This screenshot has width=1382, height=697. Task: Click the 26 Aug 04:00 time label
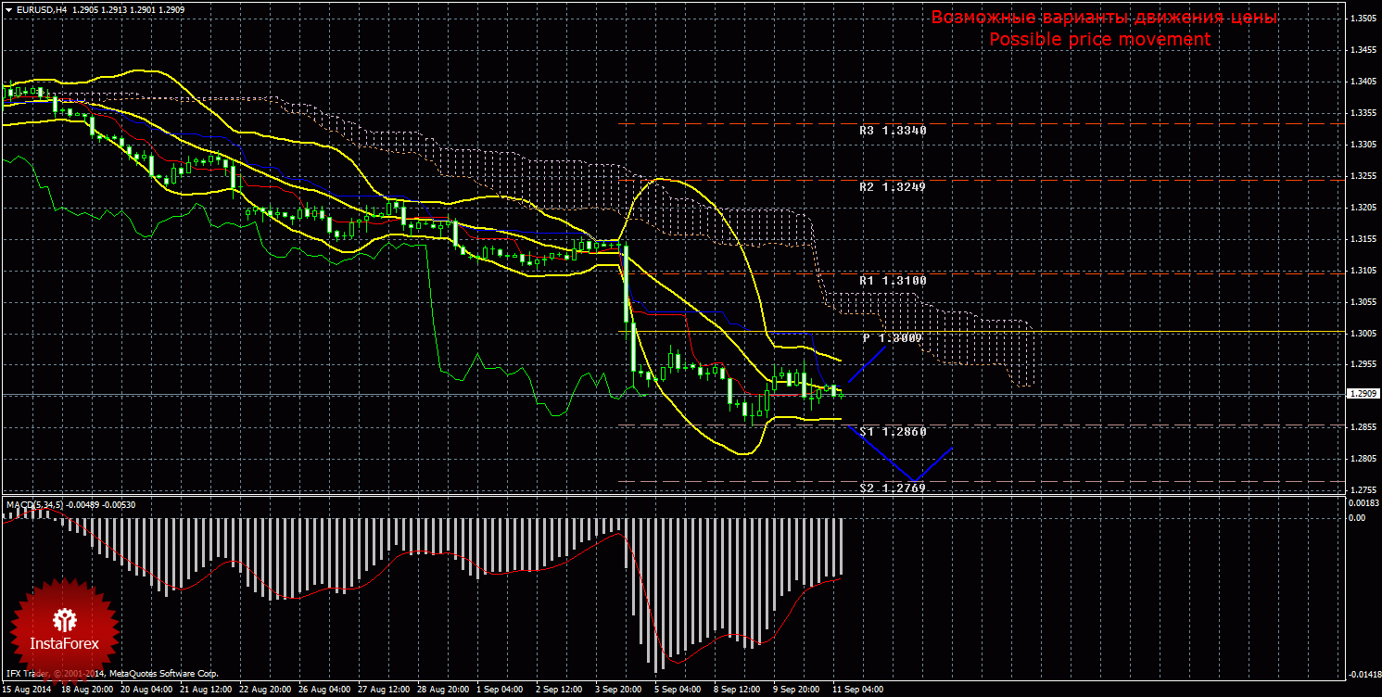324,690
